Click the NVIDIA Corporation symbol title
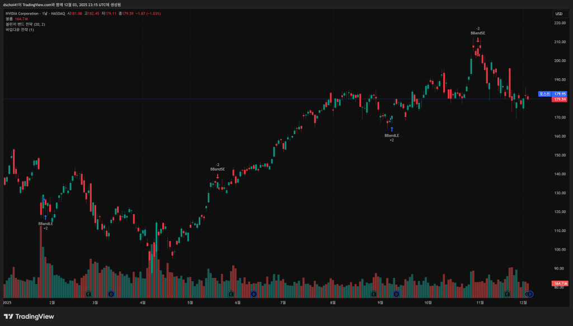This screenshot has width=573, height=326. pos(26,13)
